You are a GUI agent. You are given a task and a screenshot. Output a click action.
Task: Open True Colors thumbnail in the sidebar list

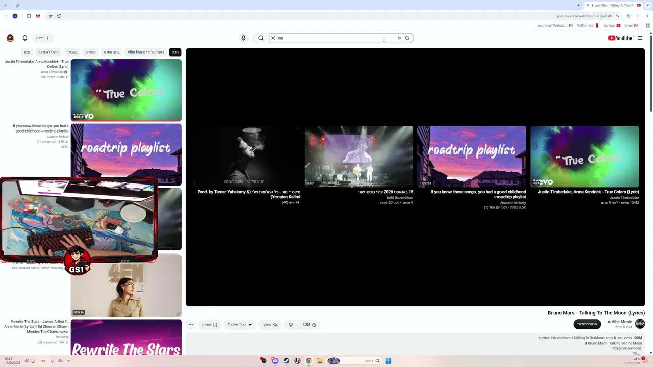click(x=126, y=90)
